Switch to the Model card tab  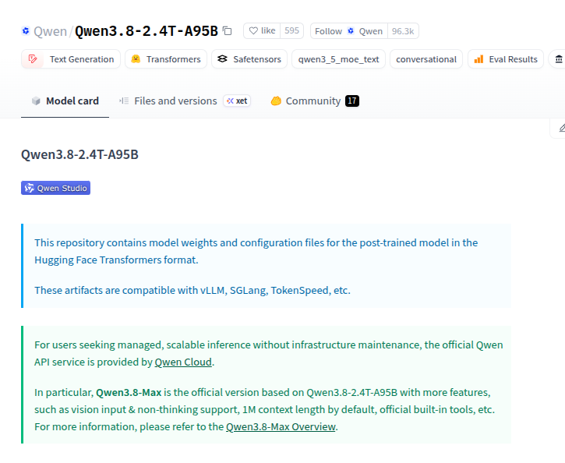(65, 101)
